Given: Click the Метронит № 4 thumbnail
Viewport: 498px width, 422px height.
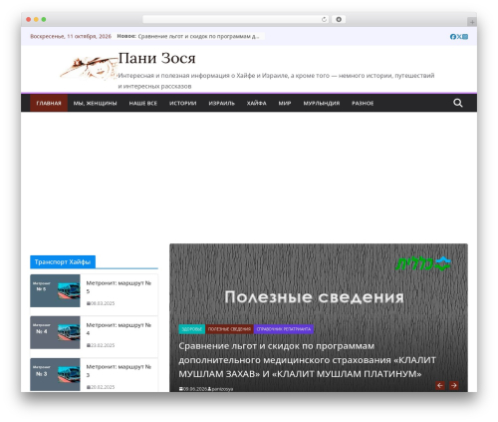Looking at the screenshot, I should tap(55, 332).
